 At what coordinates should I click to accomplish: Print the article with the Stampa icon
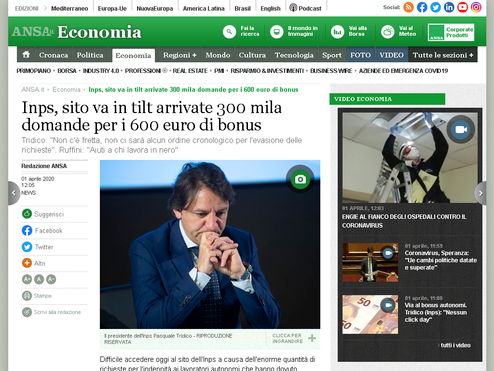27,296
